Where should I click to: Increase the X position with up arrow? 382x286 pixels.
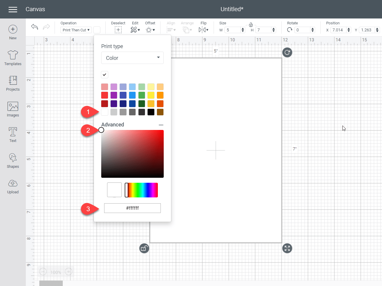click(x=349, y=29)
